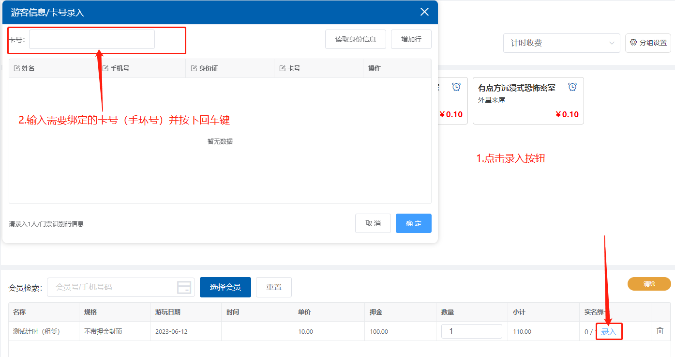Image resolution: width=675 pixels, height=357 pixels.
Task: Open the 计时收费 dropdown
Action: [561, 43]
